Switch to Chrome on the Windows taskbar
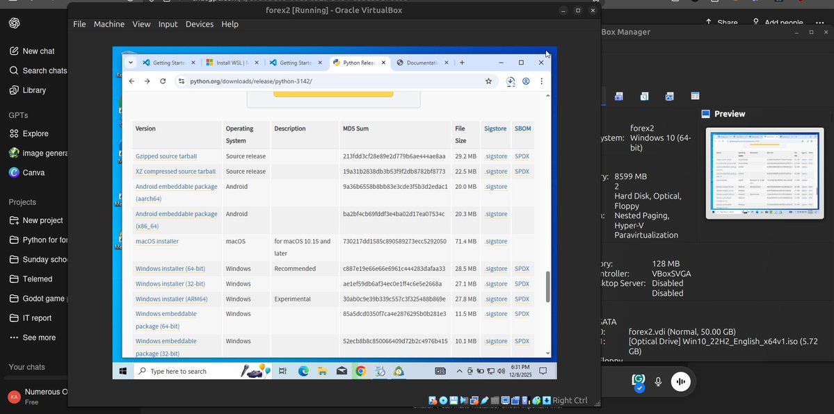This screenshot has height=414, width=834. 360,371
